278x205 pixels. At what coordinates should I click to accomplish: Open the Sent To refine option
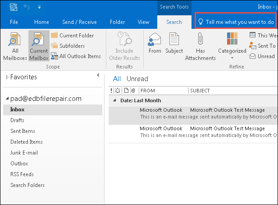pos(263,46)
